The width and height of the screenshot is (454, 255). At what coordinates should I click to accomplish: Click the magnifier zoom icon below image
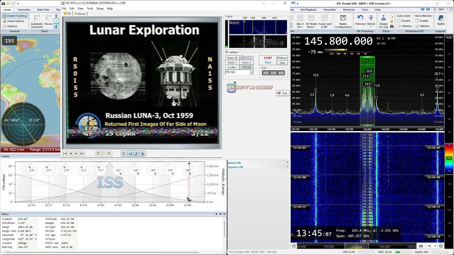pyautogui.click(x=110, y=153)
